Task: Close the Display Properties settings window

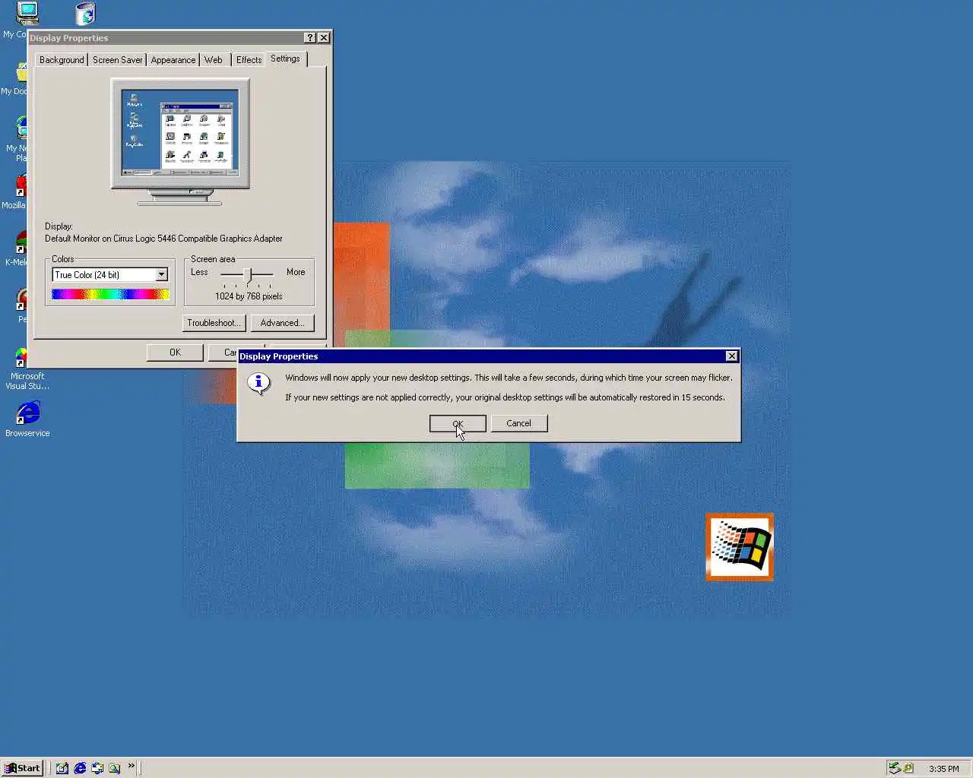Action: pos(324,38)
